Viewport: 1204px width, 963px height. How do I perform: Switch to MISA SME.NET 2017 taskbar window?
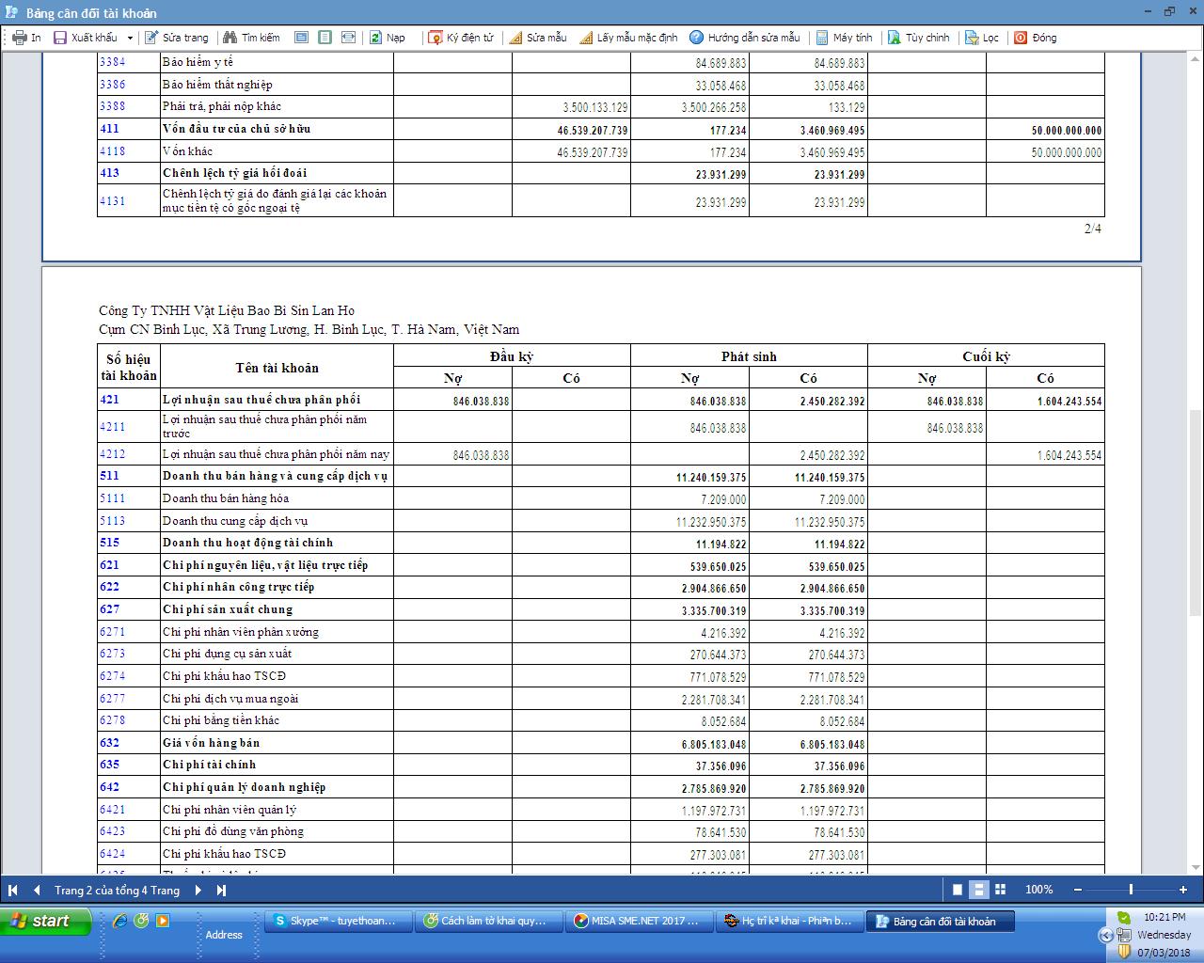point(641,922)
